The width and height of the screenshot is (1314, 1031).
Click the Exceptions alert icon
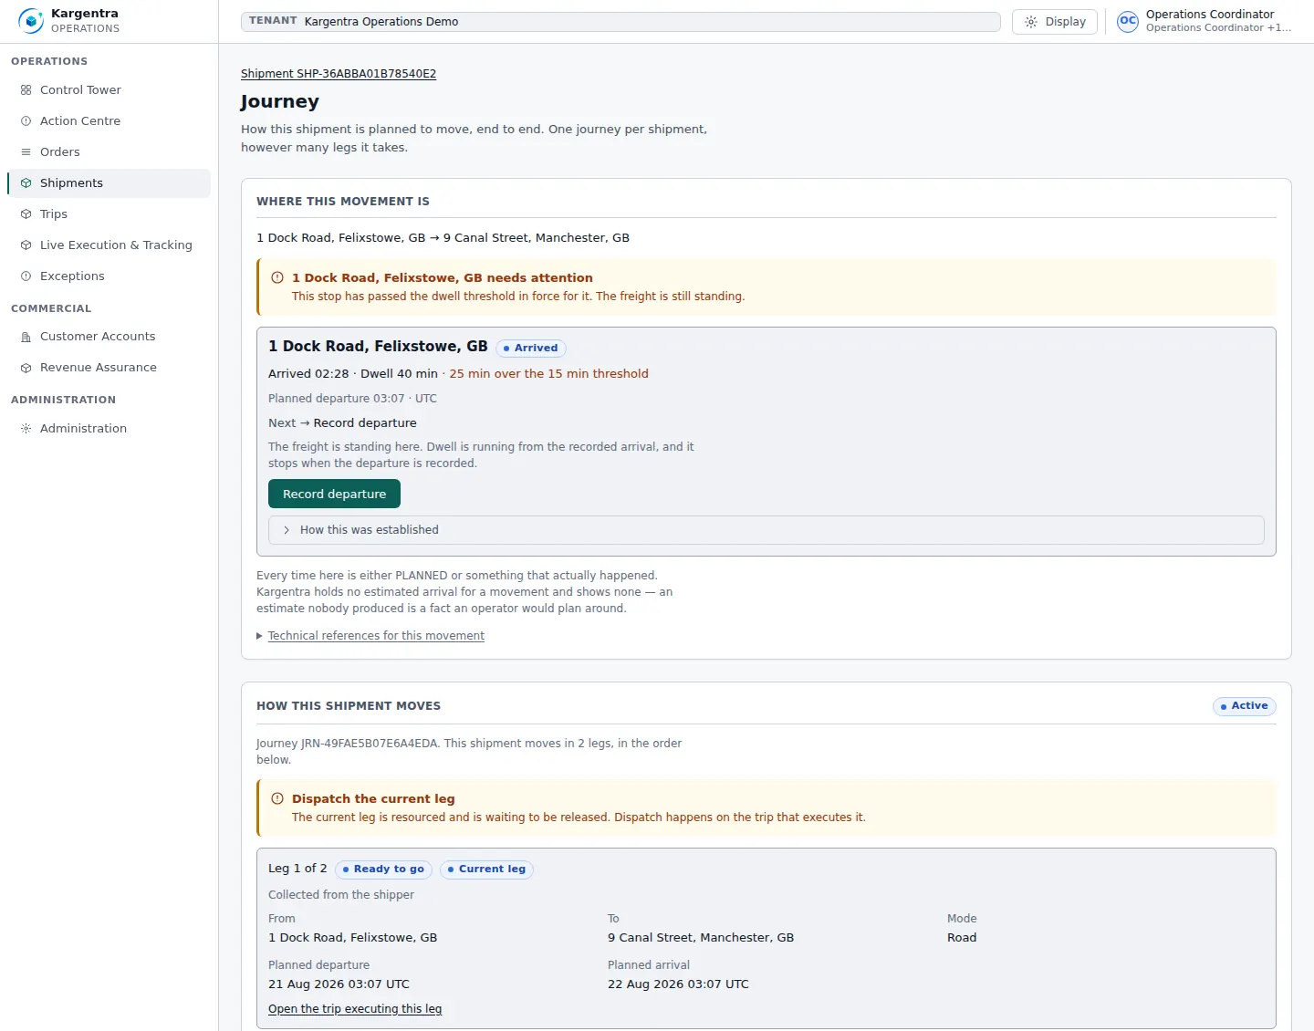tap(26, 276)
